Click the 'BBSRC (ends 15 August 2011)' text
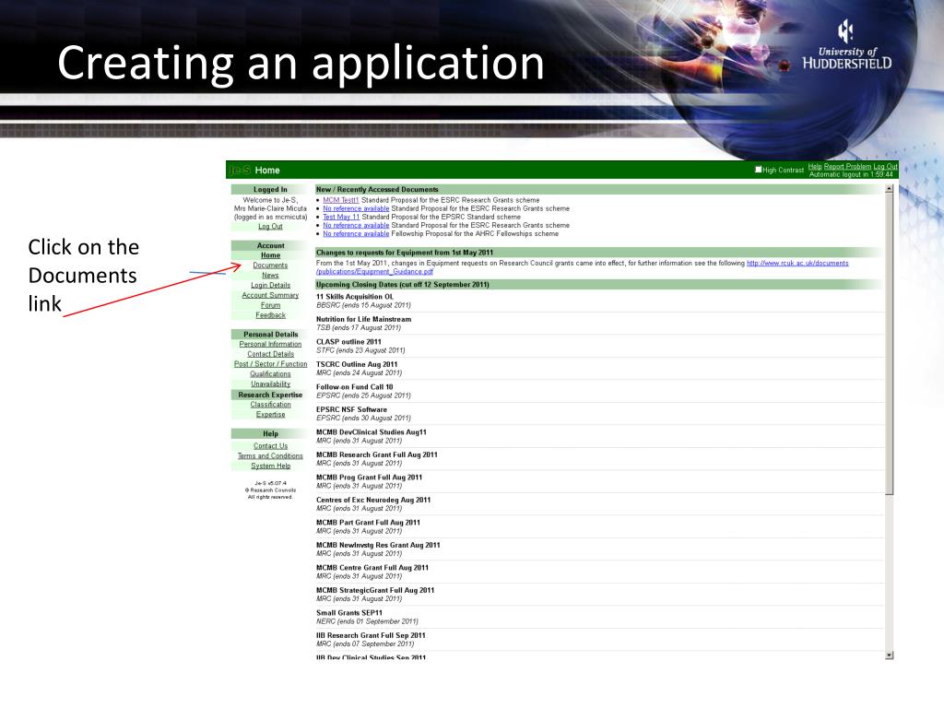The width and height of the screenshot is (944, 708). pos(363,305)
